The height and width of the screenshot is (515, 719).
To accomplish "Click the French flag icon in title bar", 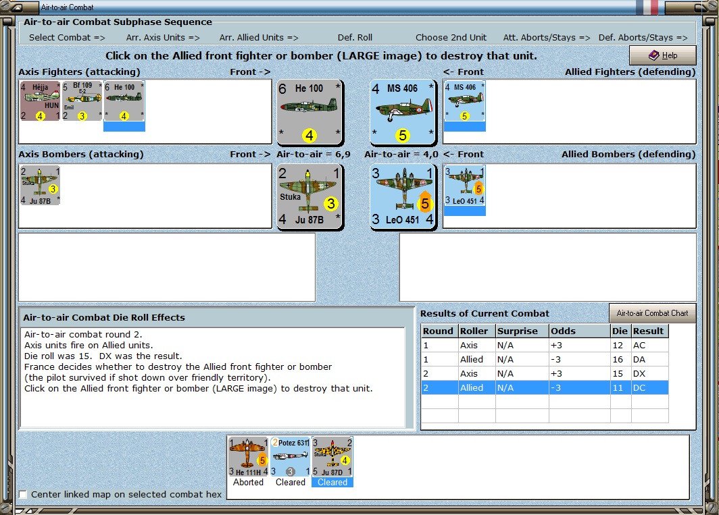I will (x=647, y=7).
